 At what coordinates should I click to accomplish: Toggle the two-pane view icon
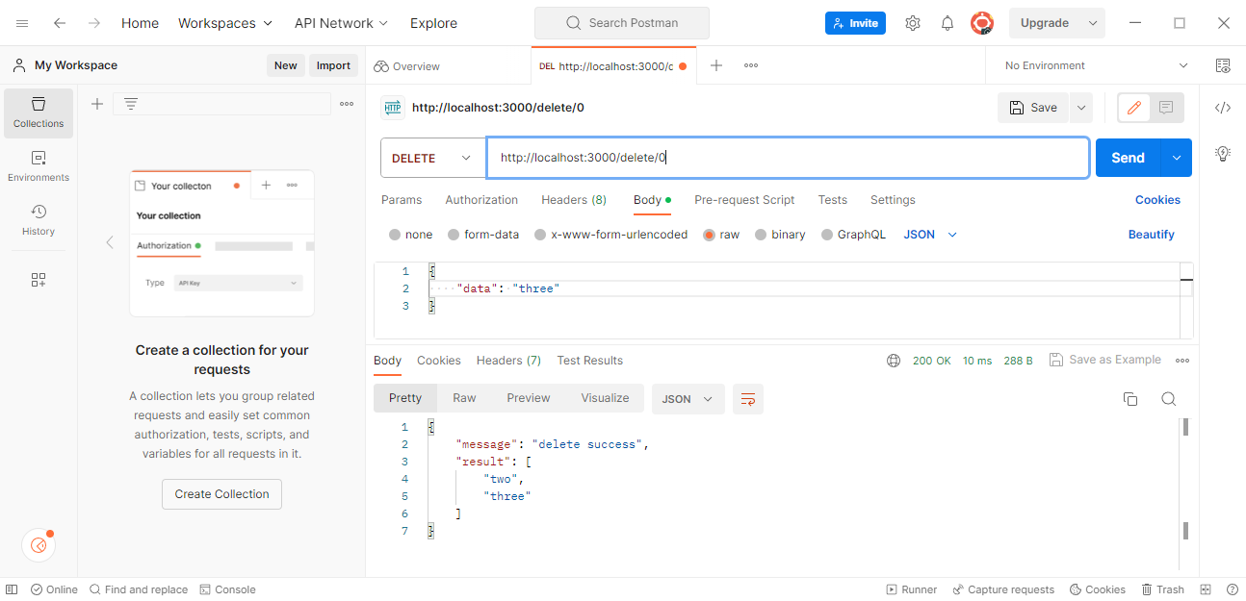point(1206,589)
